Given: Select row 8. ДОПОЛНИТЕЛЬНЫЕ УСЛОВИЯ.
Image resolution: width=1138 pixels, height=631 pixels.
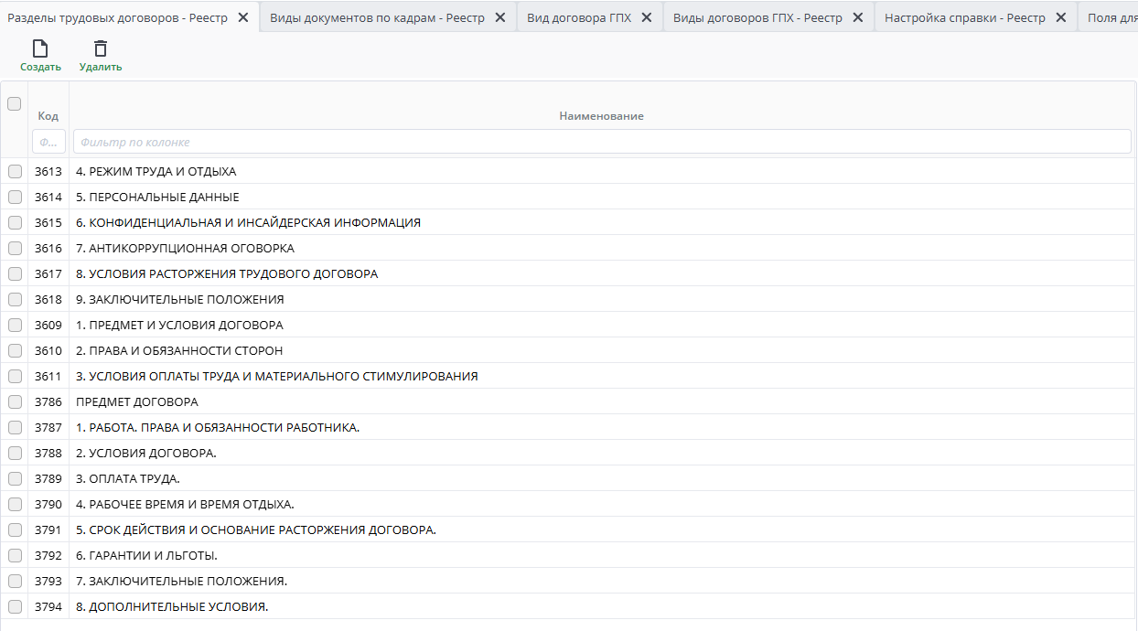Looking at the screenshot, I should point(569,606).
